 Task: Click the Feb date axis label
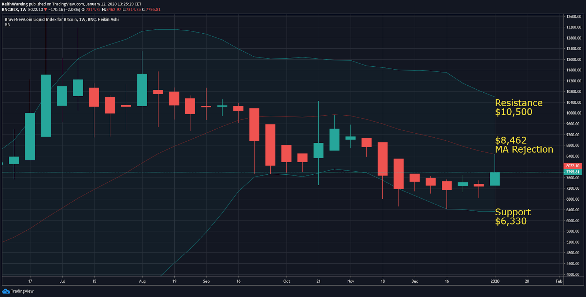(559, 281)
